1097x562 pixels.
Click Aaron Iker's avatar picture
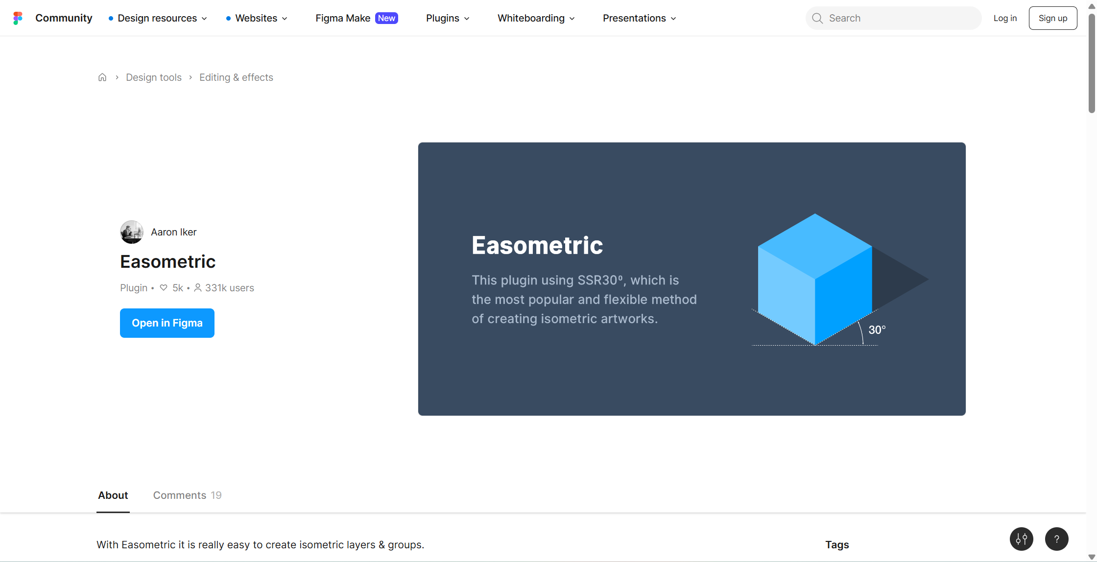coord(132,232)
